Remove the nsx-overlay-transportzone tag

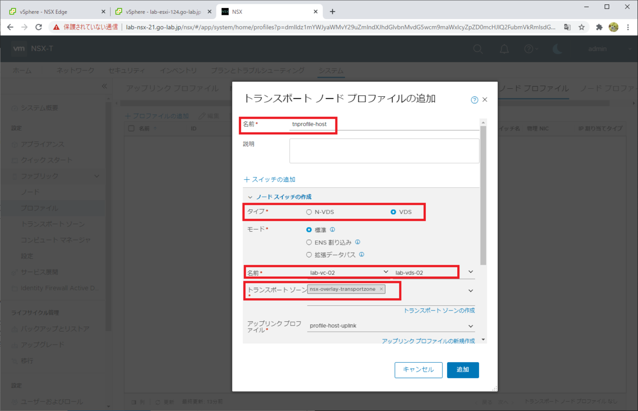point(381,289)
